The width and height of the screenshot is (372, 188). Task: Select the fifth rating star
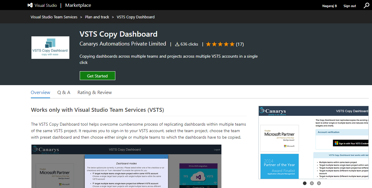[232, 44]
